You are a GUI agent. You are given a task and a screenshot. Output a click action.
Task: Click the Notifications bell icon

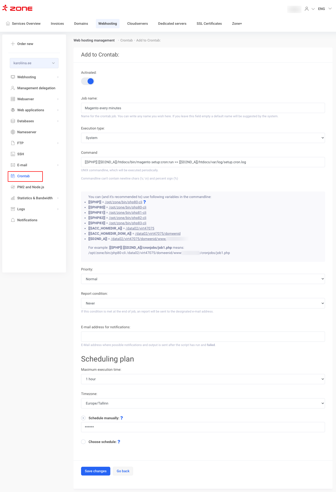pyautogui.click(x=13, y=220)
